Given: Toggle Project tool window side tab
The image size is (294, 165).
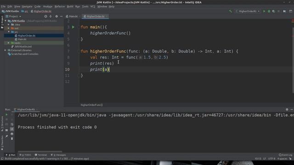Looking at the screenshot, I should tap(2, 22).
